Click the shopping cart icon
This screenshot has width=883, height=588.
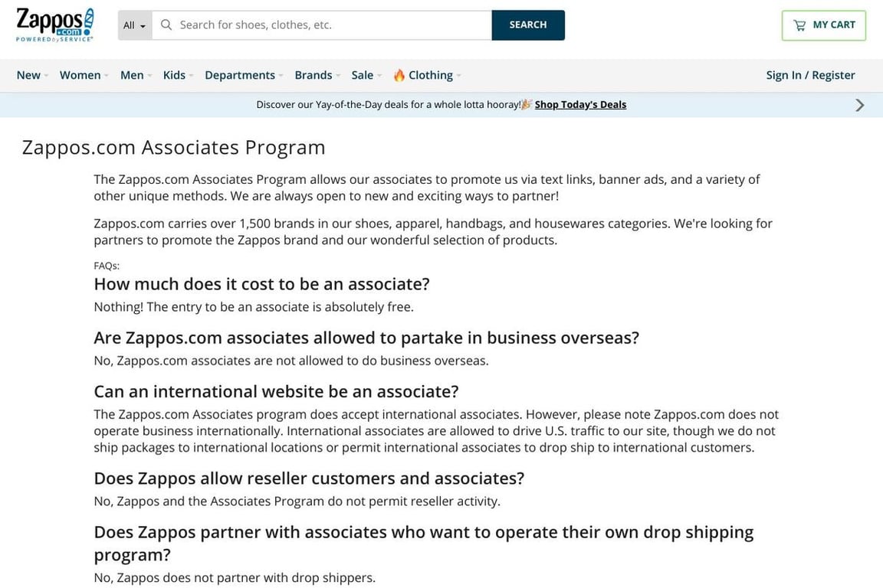tap(799, 25)
